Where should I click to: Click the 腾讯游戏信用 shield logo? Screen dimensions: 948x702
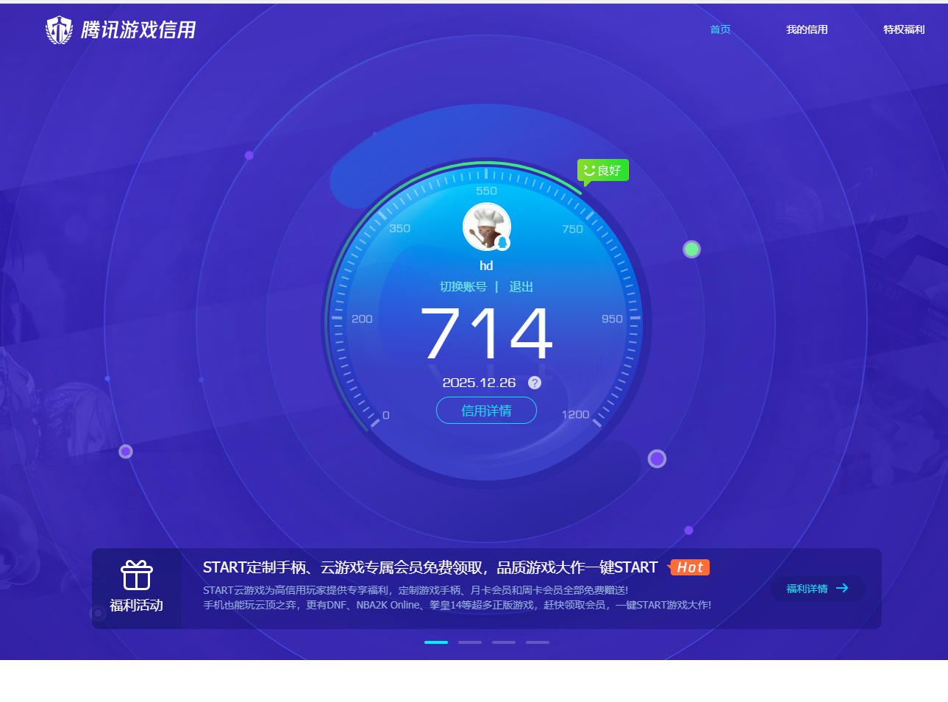pyautogui.click(x=59, y=29)
